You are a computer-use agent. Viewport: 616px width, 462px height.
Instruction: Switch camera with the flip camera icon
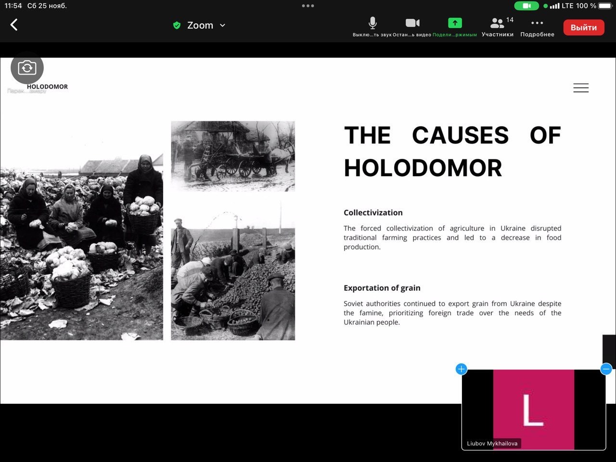pyautogui.click(x=27, y=68)
